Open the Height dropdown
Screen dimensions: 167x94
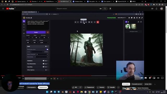coord(36,43)
